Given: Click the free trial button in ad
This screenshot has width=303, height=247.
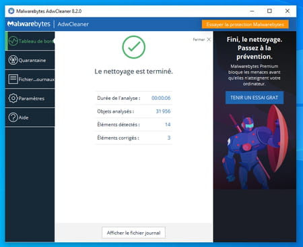Looking at the screenshot, I should 255,98.
